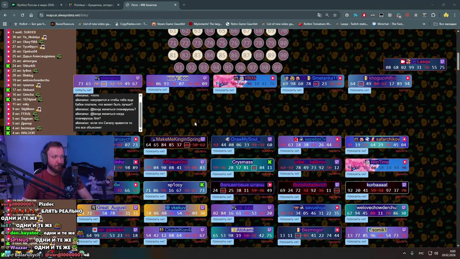Open the browser extensions puzzle icon
The image size is (460, 259).
[x=433, y=15]
